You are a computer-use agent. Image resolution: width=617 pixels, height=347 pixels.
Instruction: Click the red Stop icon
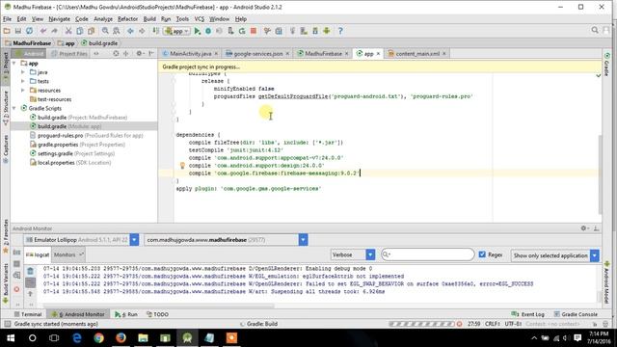(x=254, y=31)
